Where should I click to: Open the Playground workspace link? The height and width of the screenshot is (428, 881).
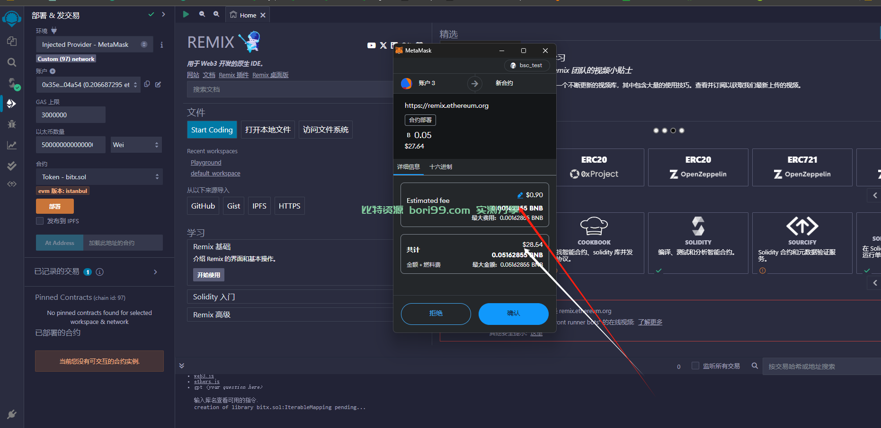tap(206, 162)
